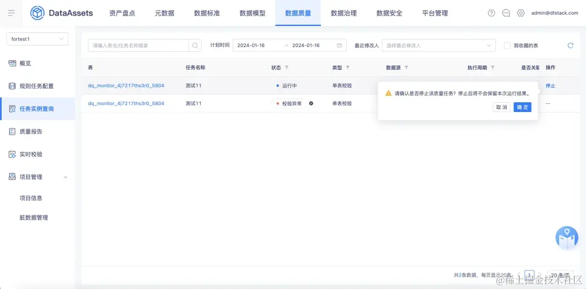Image resolution: width=586 pixels, height=289 pixels.
Task: Focus the table/task name search field
Action: coord(138,45)
